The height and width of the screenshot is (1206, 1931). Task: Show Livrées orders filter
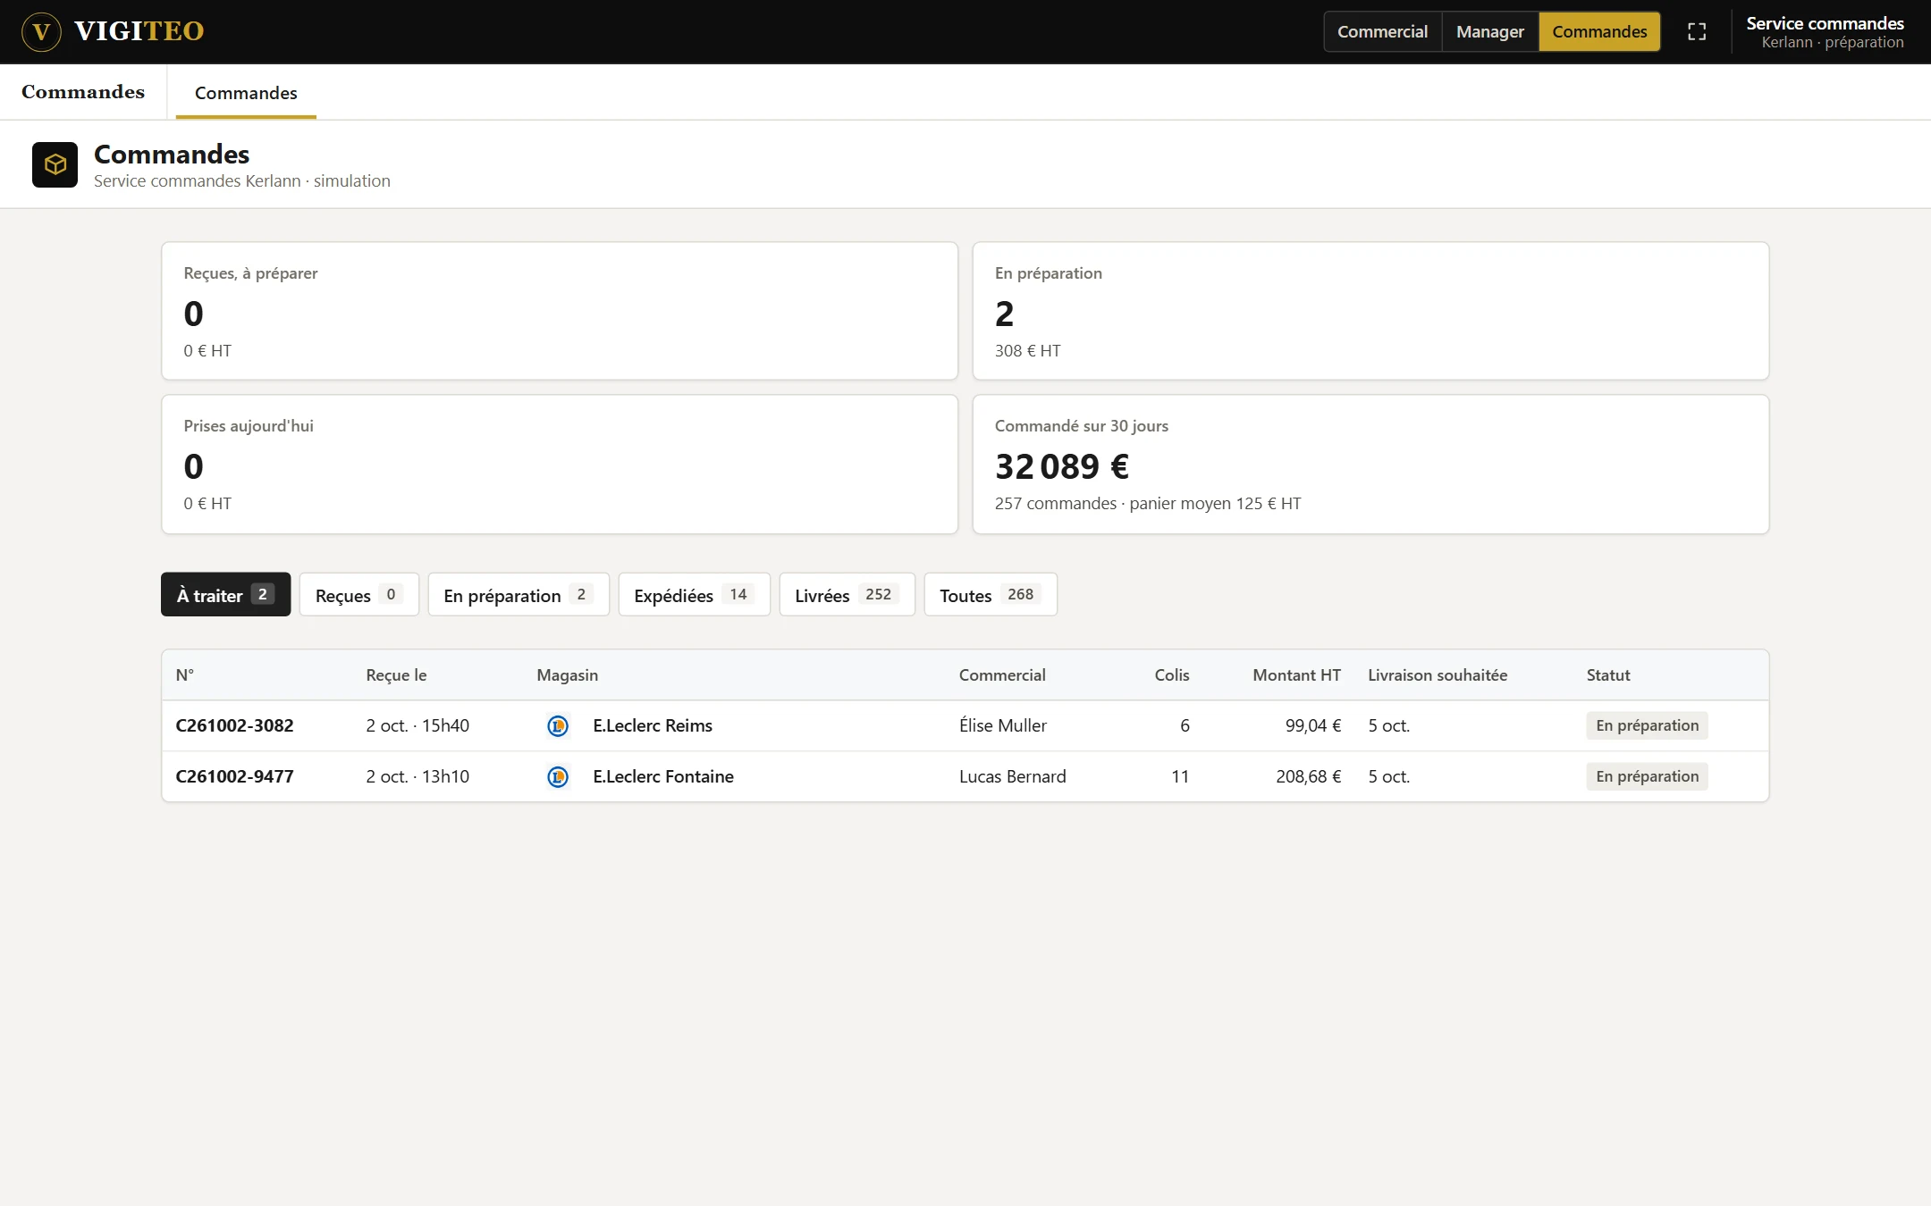(847, 595)
